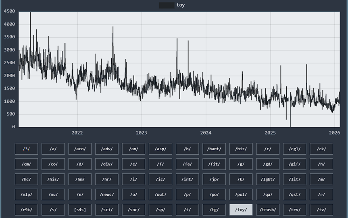Select the /tg/ board button

(x=214, y=210)
